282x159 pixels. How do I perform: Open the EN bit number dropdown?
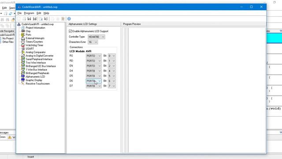[x=111, y=66]
